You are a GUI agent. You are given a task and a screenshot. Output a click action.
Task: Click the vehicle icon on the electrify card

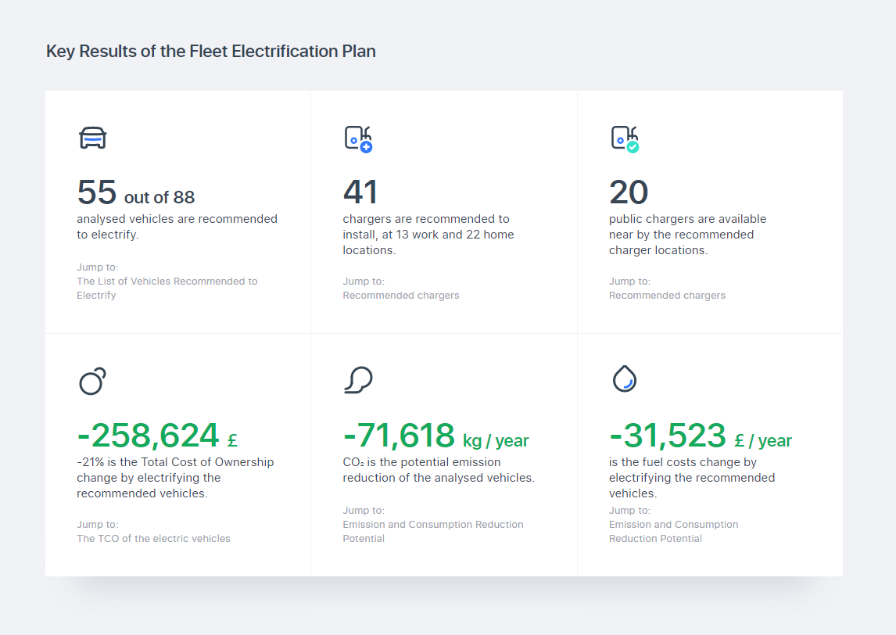tap(94, 138)
